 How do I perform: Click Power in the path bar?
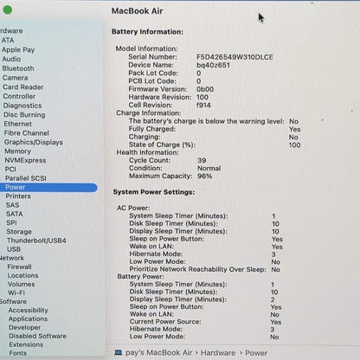tap(256, 353)
